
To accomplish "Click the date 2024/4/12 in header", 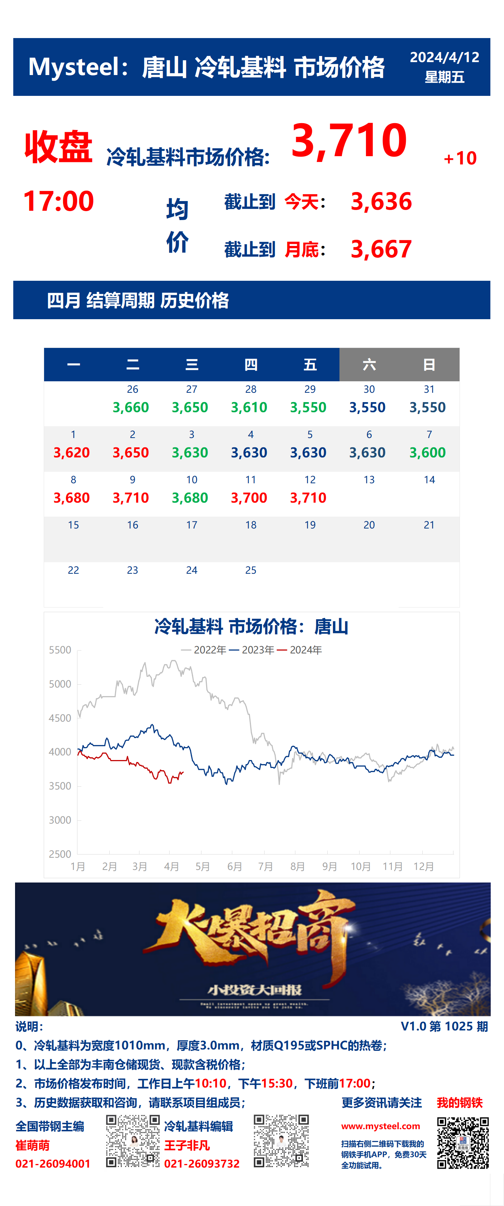I will pos(444,57).
